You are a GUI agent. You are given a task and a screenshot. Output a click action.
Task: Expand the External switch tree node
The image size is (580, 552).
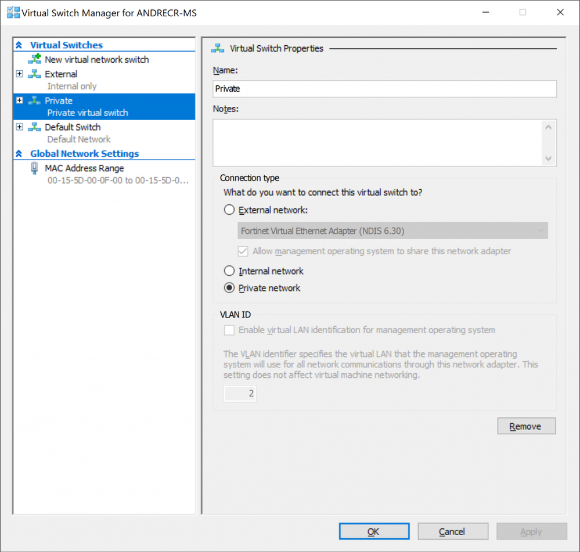click(20, 74)
